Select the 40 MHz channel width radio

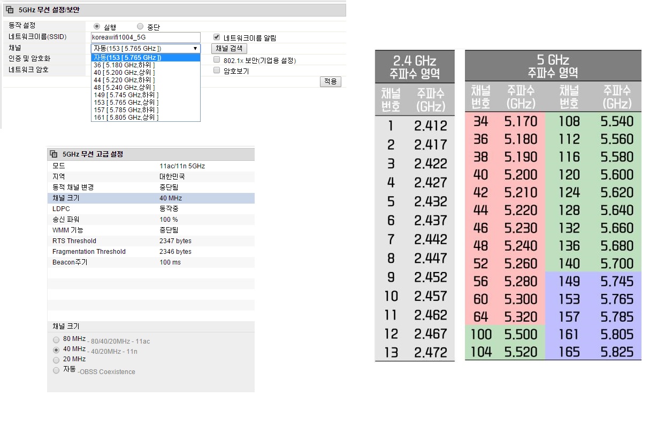[x=56, y=349]
